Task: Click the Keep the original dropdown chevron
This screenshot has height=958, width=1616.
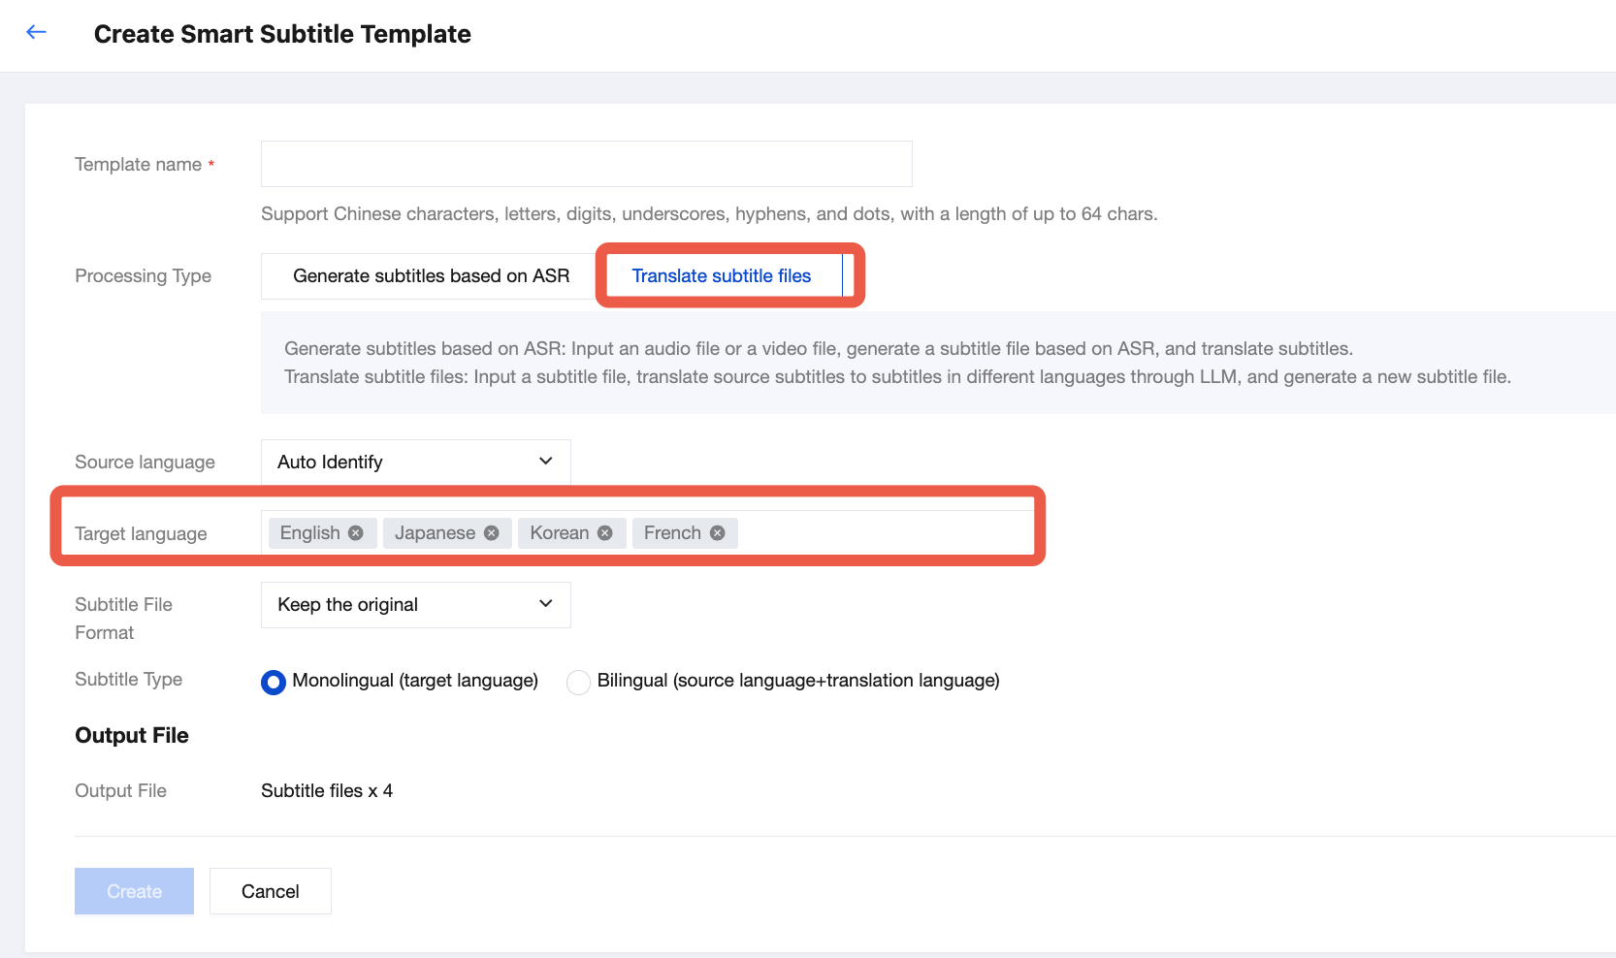Action: [546, 604]
